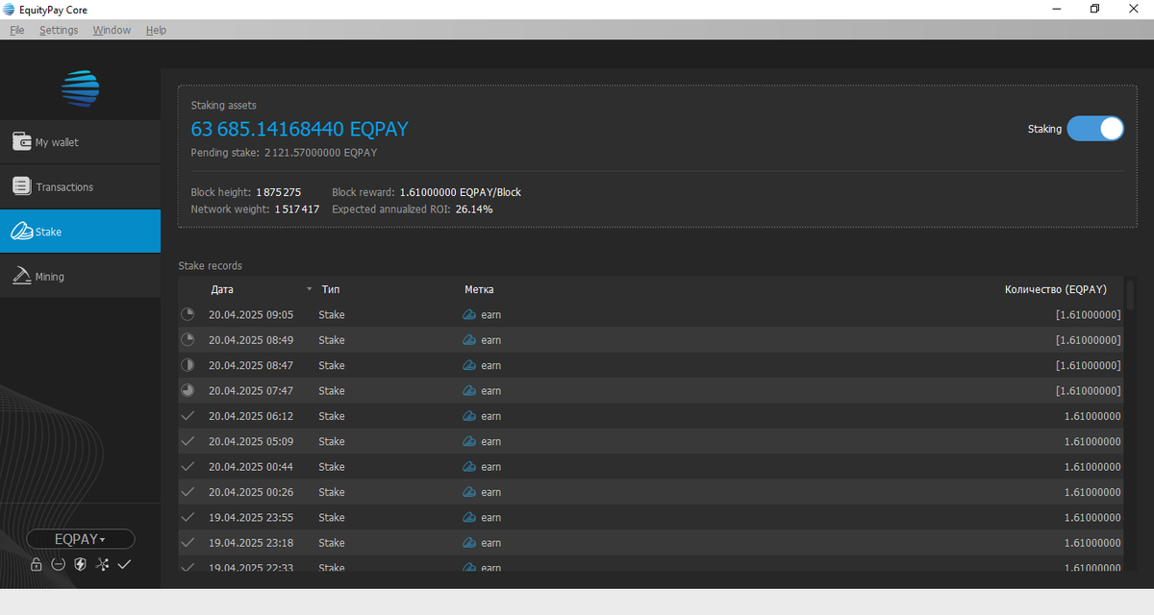Click the network connections icon
Screen dimensions: 1154x615
[x=102, y=564]
